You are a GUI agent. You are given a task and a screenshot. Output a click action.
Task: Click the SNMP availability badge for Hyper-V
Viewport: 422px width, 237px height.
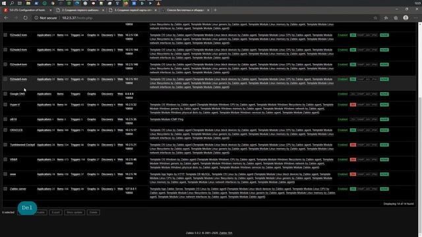(361, 105)
